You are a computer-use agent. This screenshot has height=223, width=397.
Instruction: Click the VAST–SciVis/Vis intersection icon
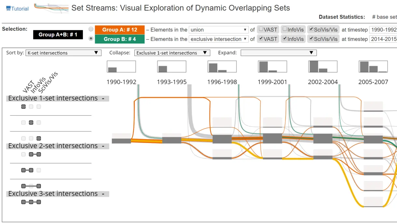pyautogui.click(x=31, y=186)
